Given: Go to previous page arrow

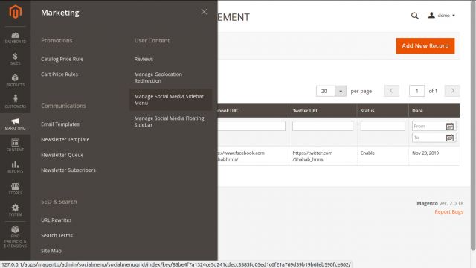Looking at the screenshot, I should click(391, 91).
